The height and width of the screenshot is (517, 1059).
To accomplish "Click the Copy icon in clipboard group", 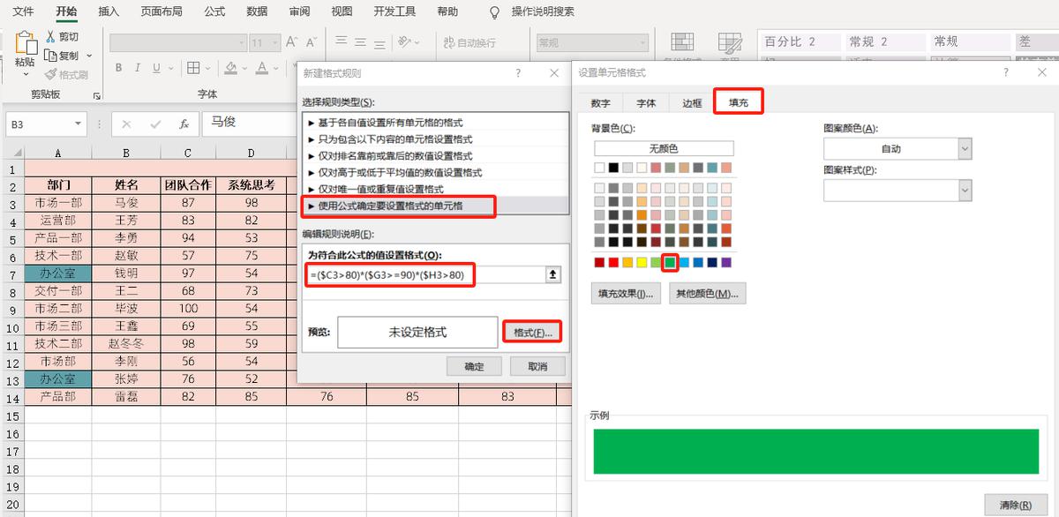I will click(x=50, y=56).
